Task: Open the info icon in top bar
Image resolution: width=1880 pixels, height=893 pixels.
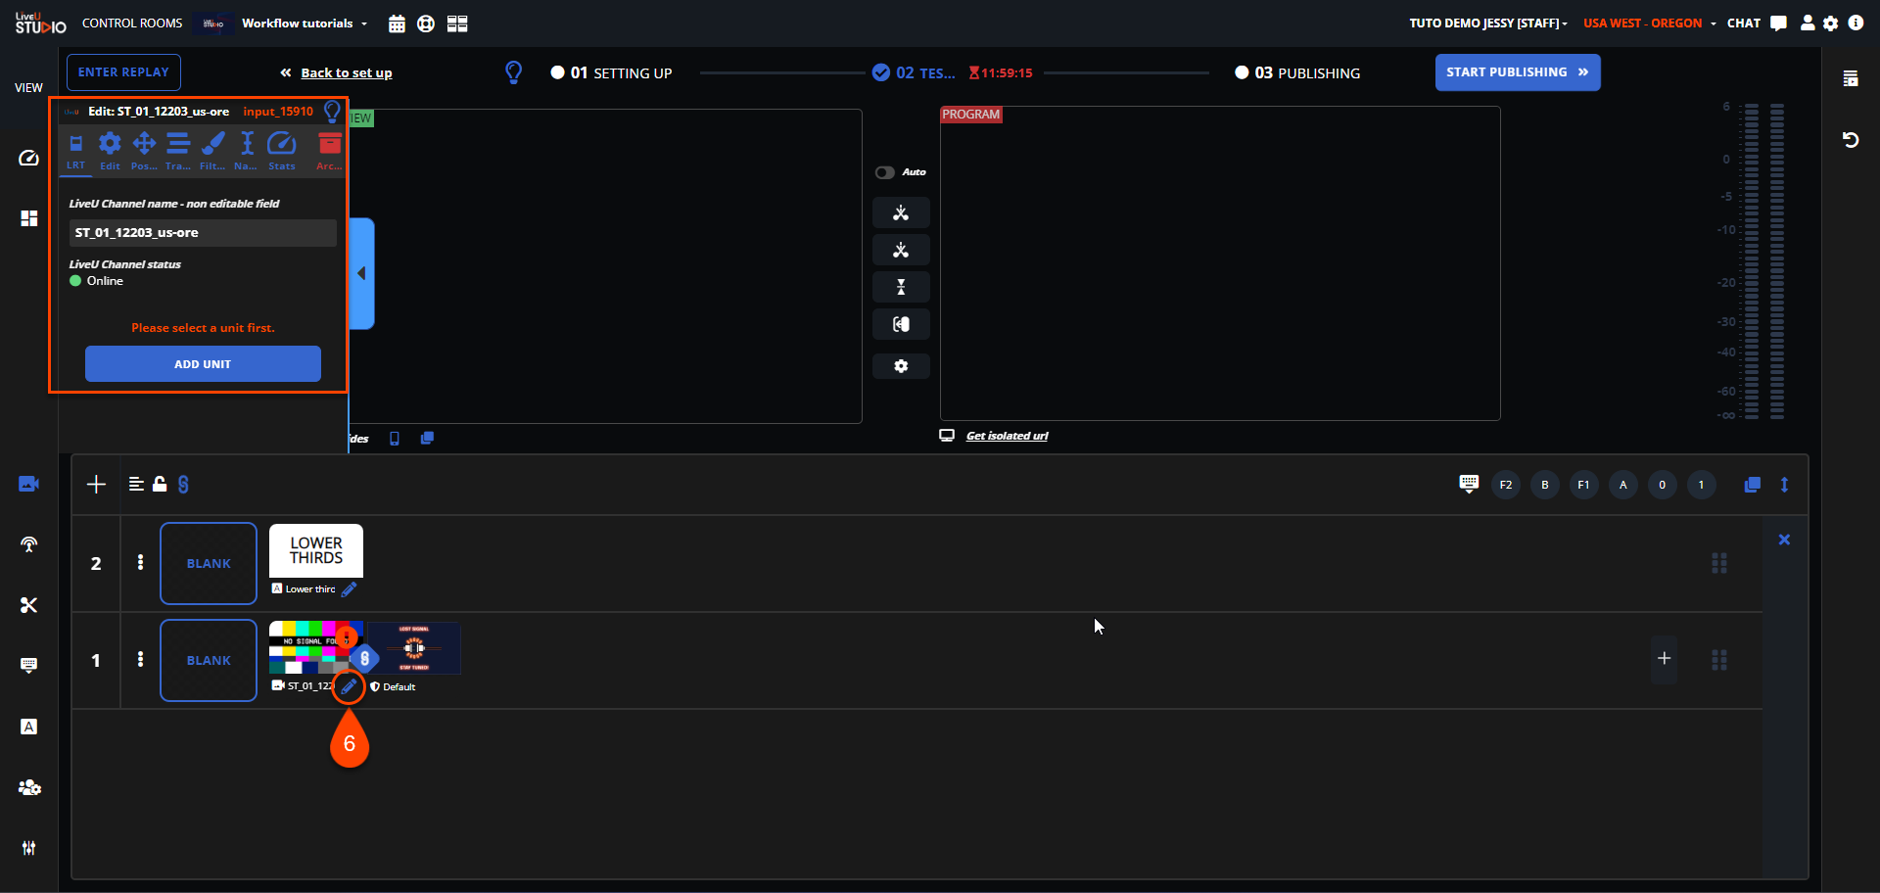Action: pyautogui.click(x=1856, y=23)
